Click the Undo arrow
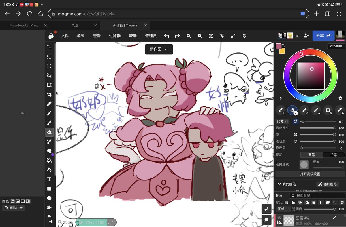346x227 pixels. (166, 36)
